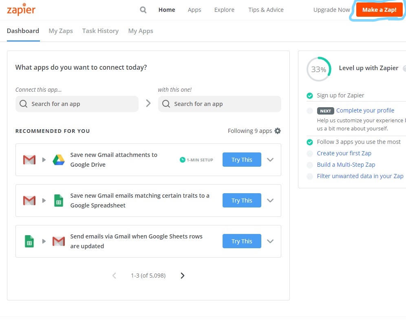Click the Google Sheets icon in the Send emails zap
Screen dimensions: 406x322
coord(29,241)
